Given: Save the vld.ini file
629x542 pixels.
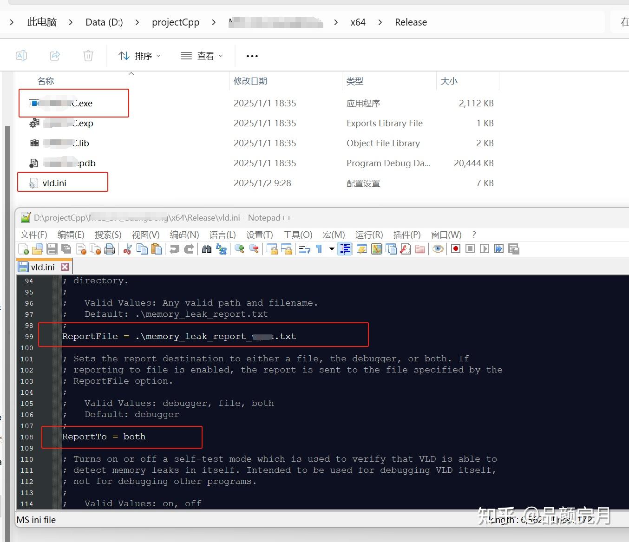Looking at the screenshot, I should coord(52,249).
